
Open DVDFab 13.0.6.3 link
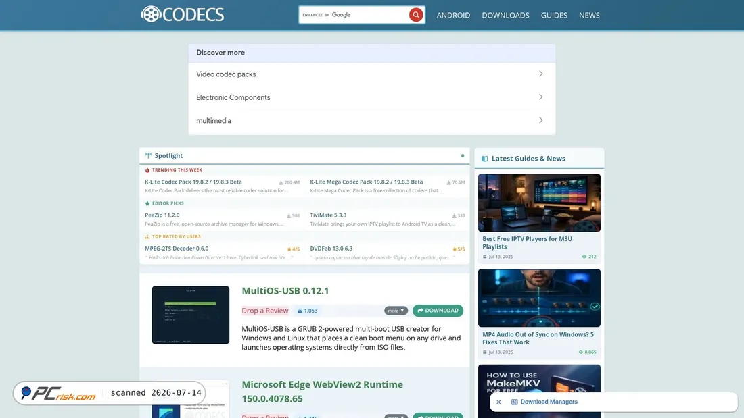[331, 249]
